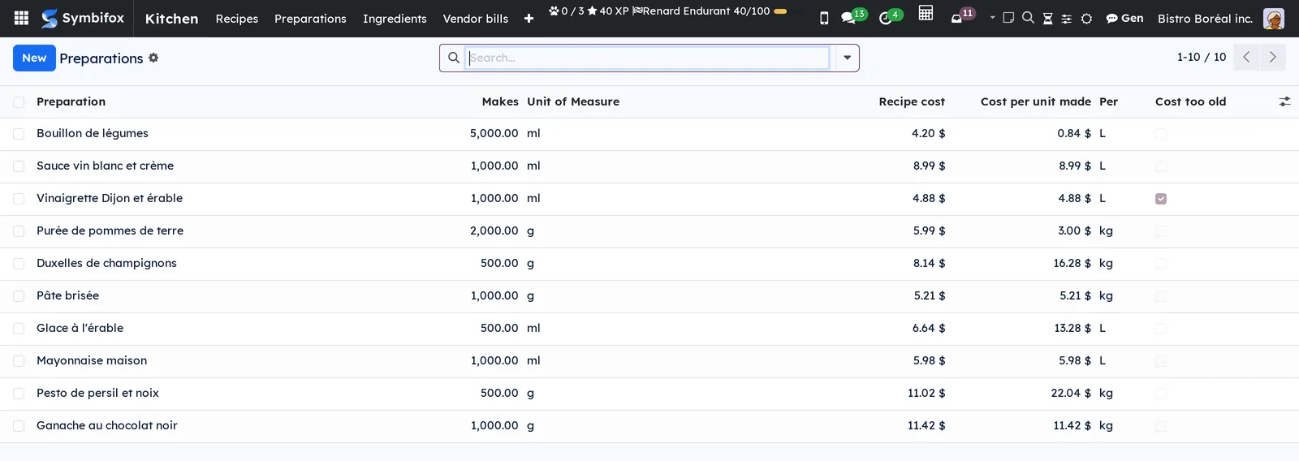Click the New button
The height and width of the screenshot is (461, 1299).
pyautogui.click(x=34, y=58)
